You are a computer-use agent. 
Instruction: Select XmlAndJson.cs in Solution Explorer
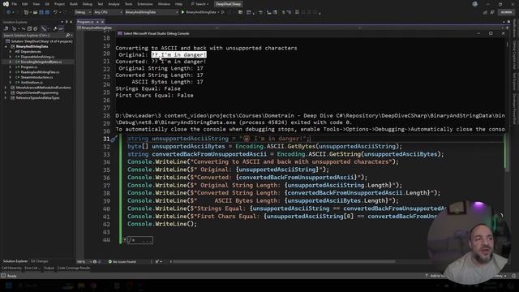click(x=31, y=83)
